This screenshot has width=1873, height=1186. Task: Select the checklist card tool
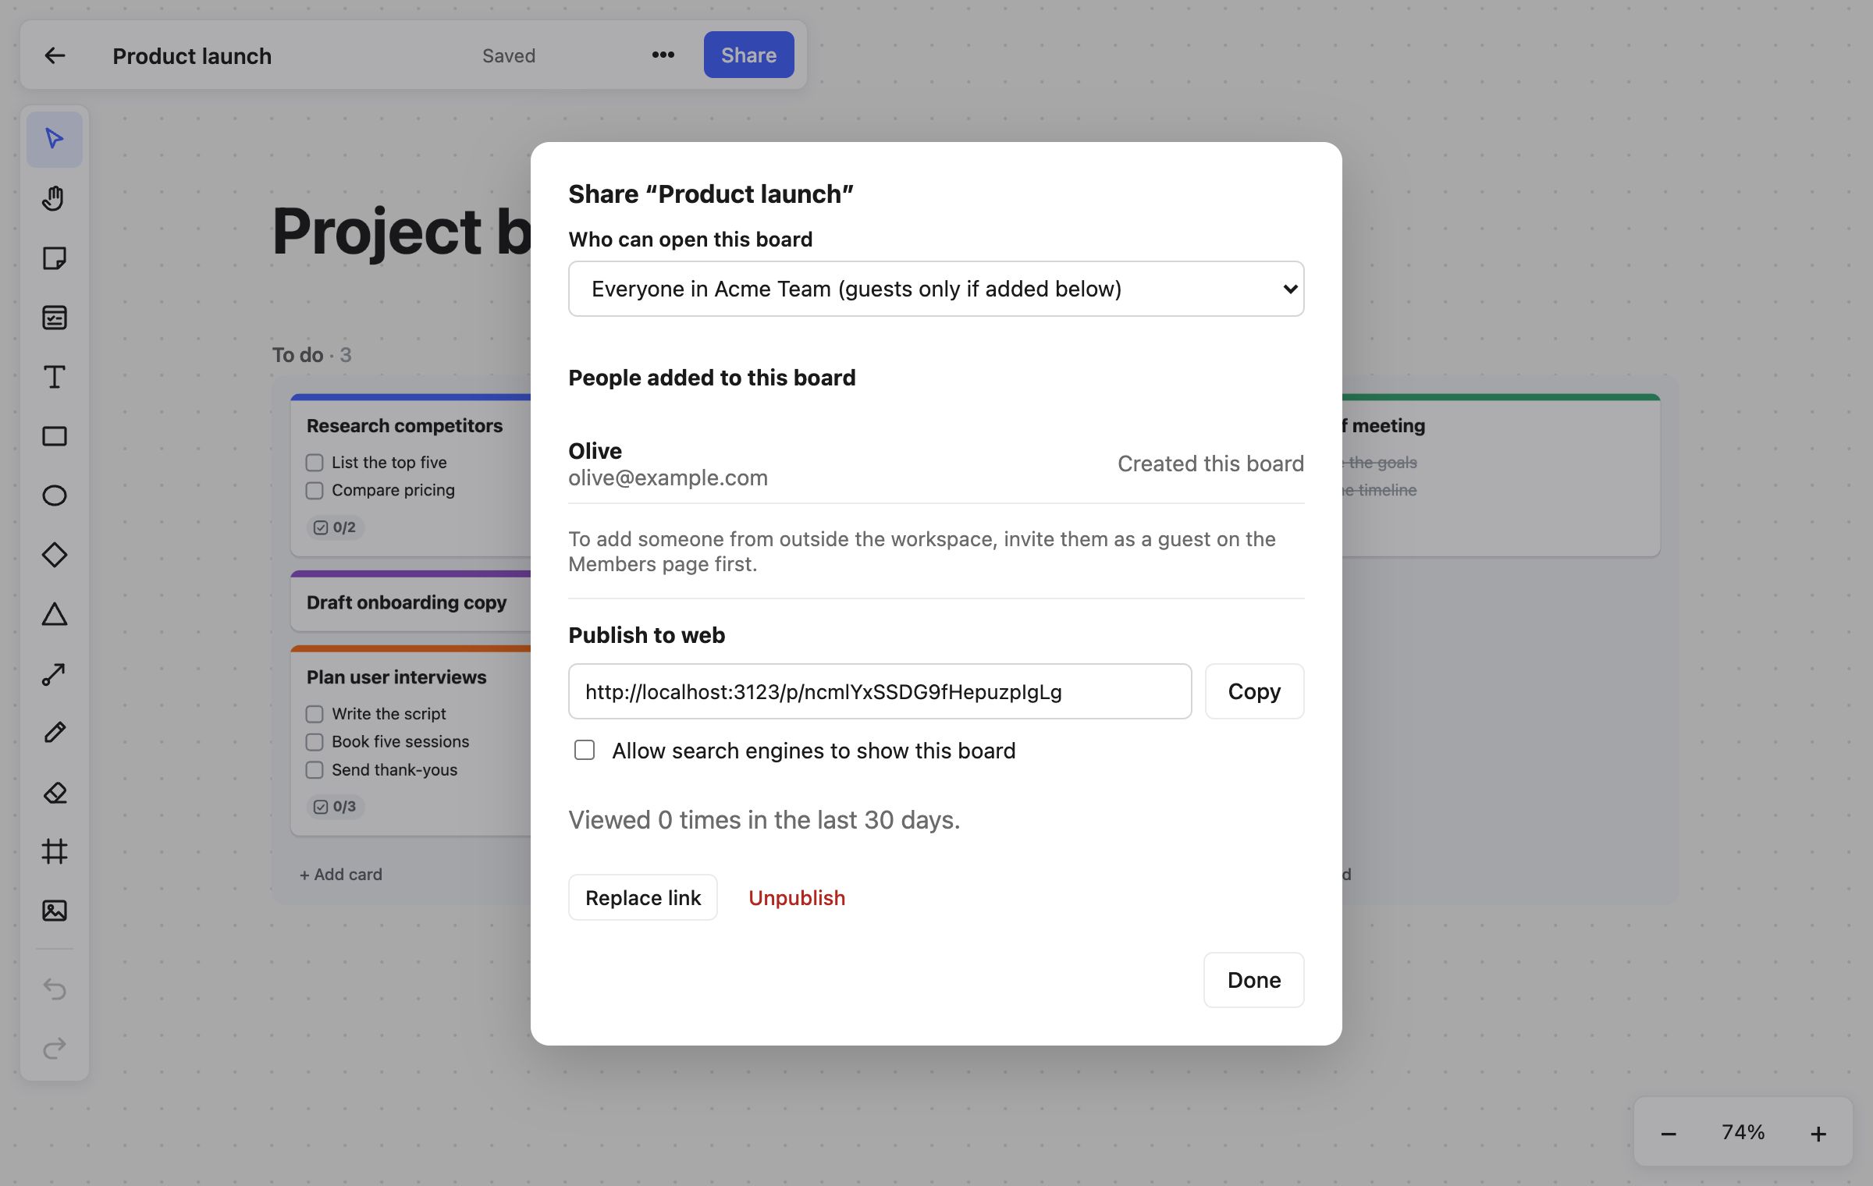54,318
